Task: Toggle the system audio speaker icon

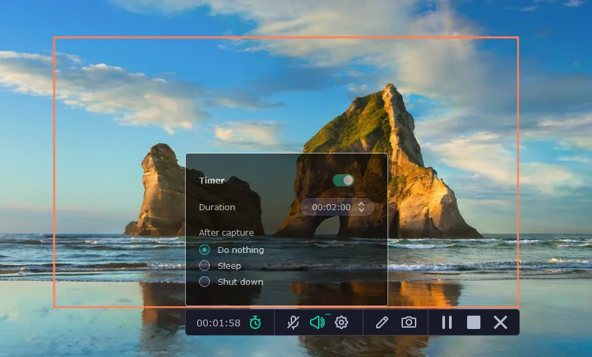Action: point(317,322)
